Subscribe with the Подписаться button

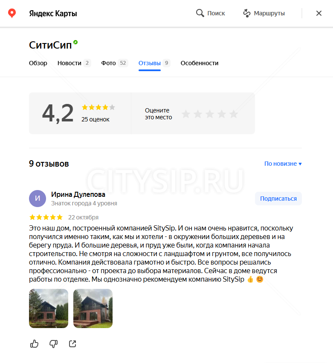pos(278,199)
